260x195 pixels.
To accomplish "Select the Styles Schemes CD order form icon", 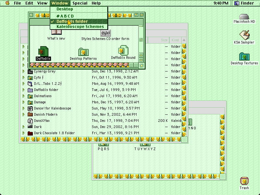I will click(105, 33).
